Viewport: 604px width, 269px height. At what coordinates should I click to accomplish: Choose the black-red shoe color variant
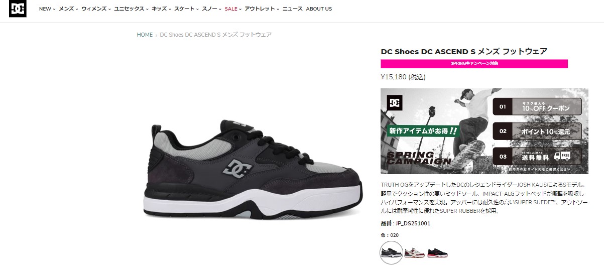(x=437, y=252)
